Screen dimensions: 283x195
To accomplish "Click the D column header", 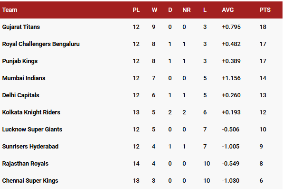I will click(x=170, y=10).
